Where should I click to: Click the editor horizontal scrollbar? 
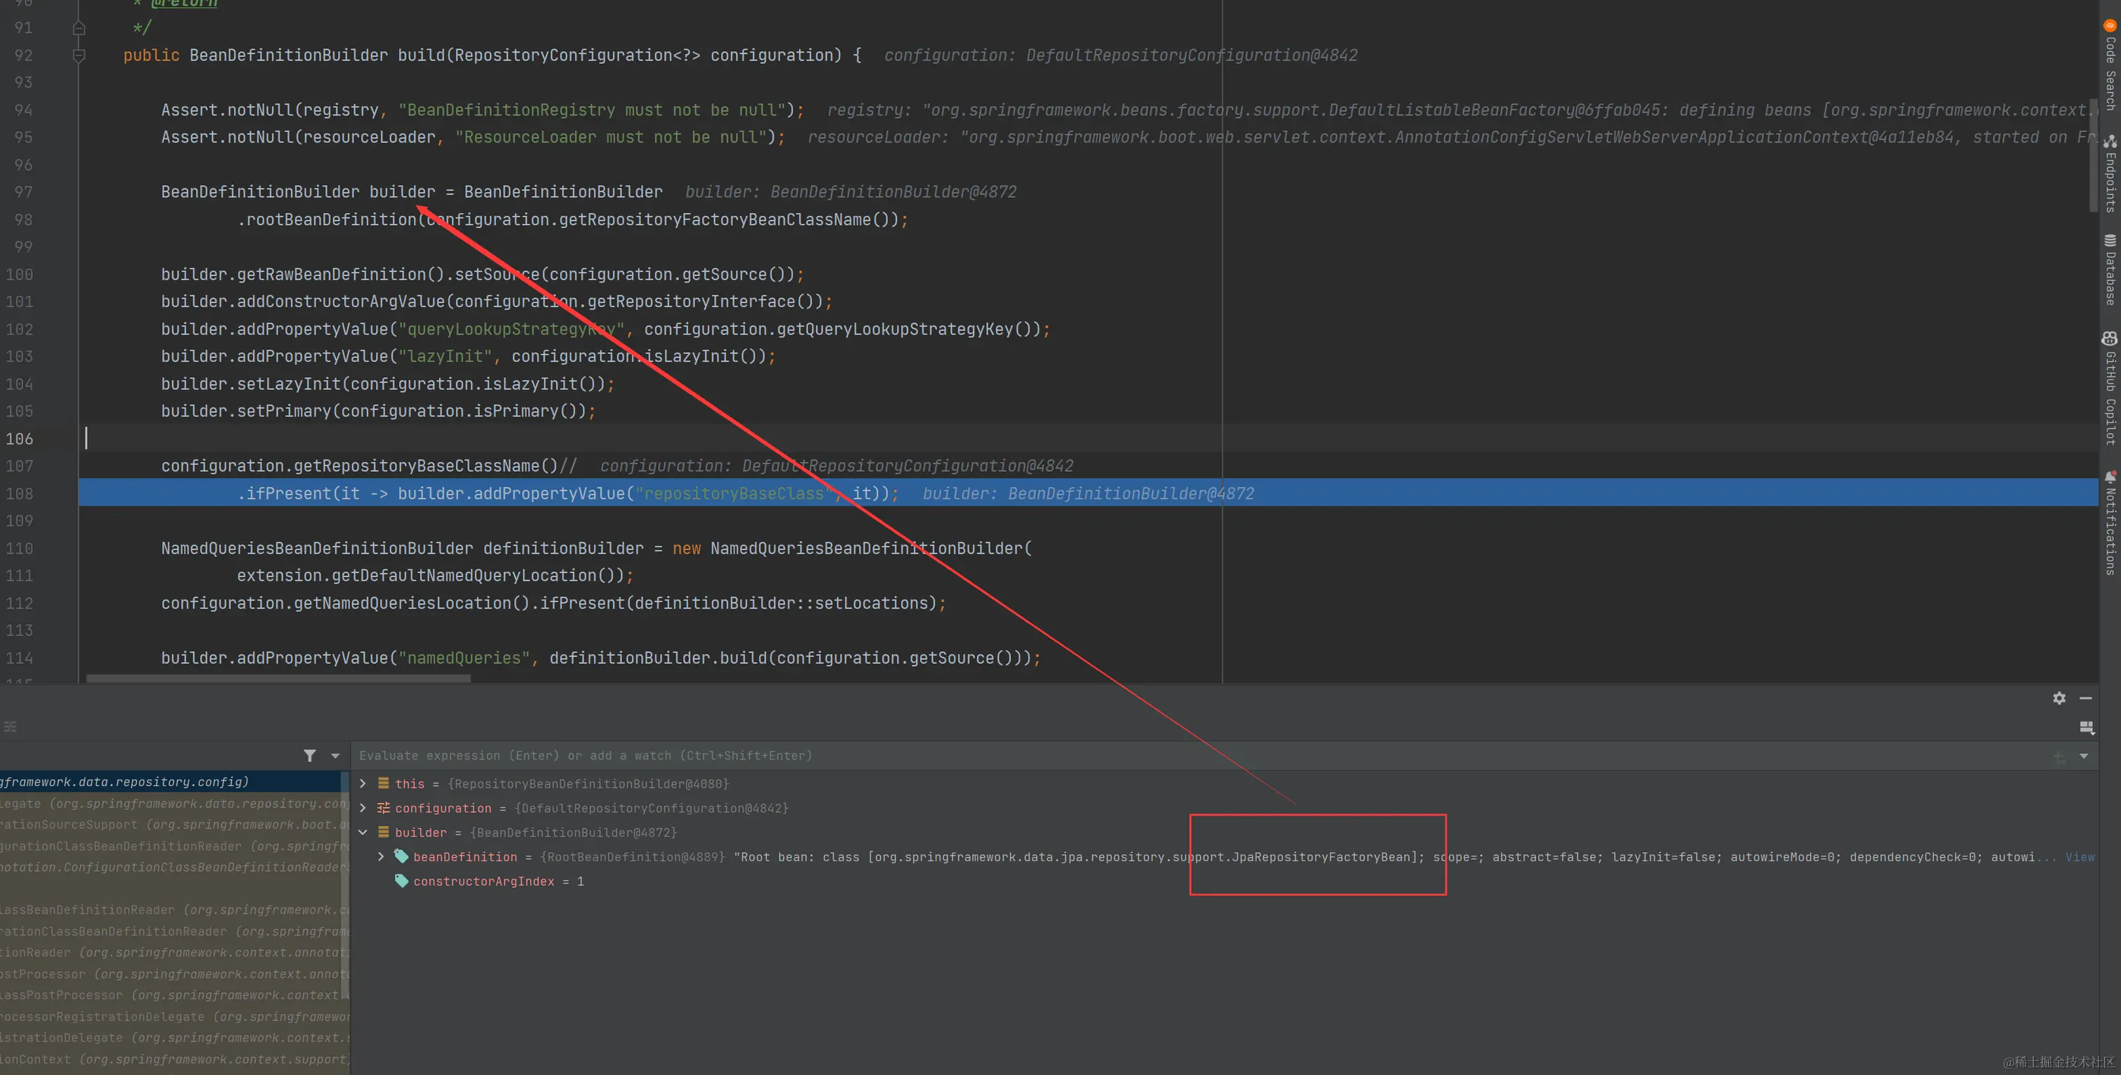click(278, 679)
